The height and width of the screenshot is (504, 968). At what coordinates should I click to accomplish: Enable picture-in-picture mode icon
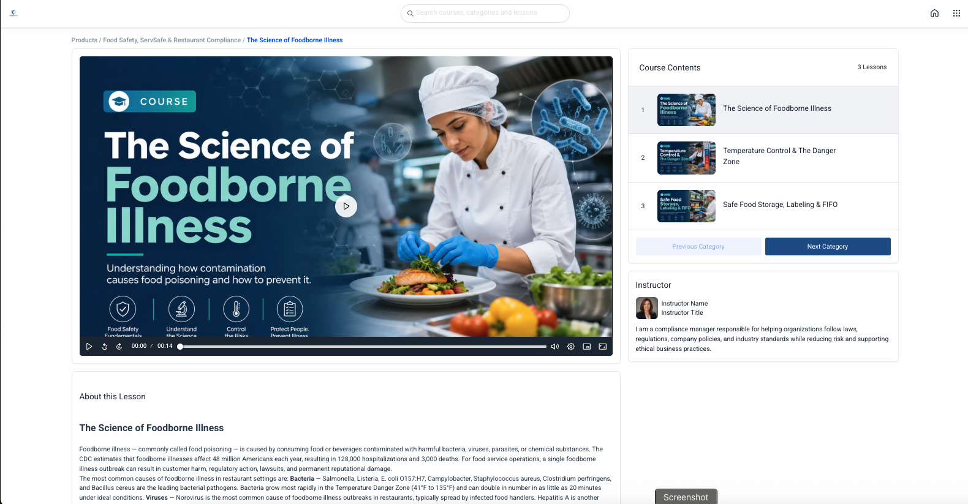click(x=586, y=347)
